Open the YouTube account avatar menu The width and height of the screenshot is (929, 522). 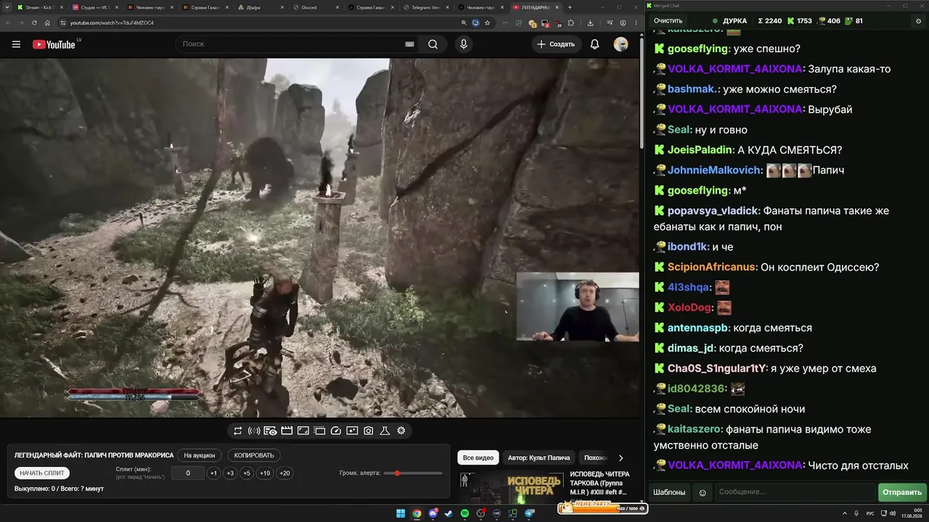point(621,44)
